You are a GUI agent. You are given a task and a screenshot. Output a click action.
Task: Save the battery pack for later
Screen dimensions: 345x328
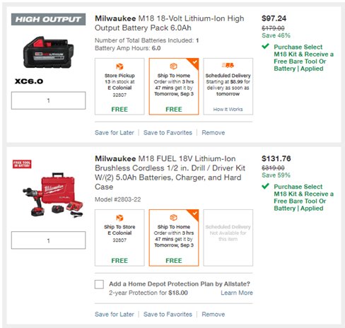click(x=115, y=133)
